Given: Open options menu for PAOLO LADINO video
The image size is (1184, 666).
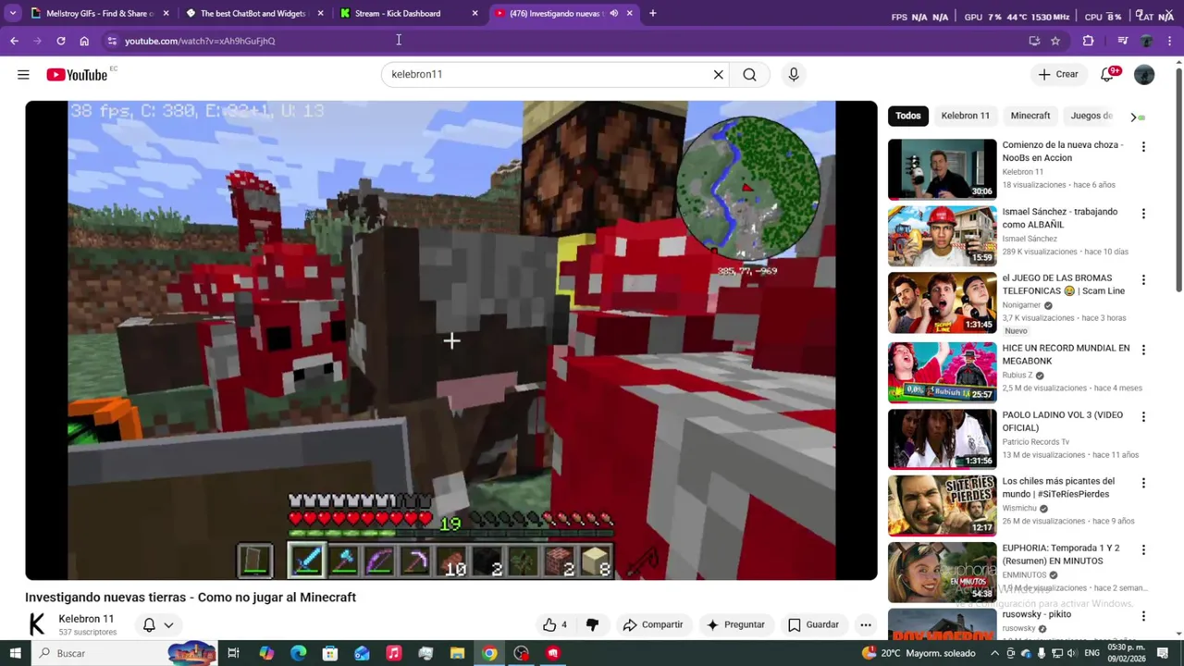Looking at the screenshot, I should click(1143, 416).
